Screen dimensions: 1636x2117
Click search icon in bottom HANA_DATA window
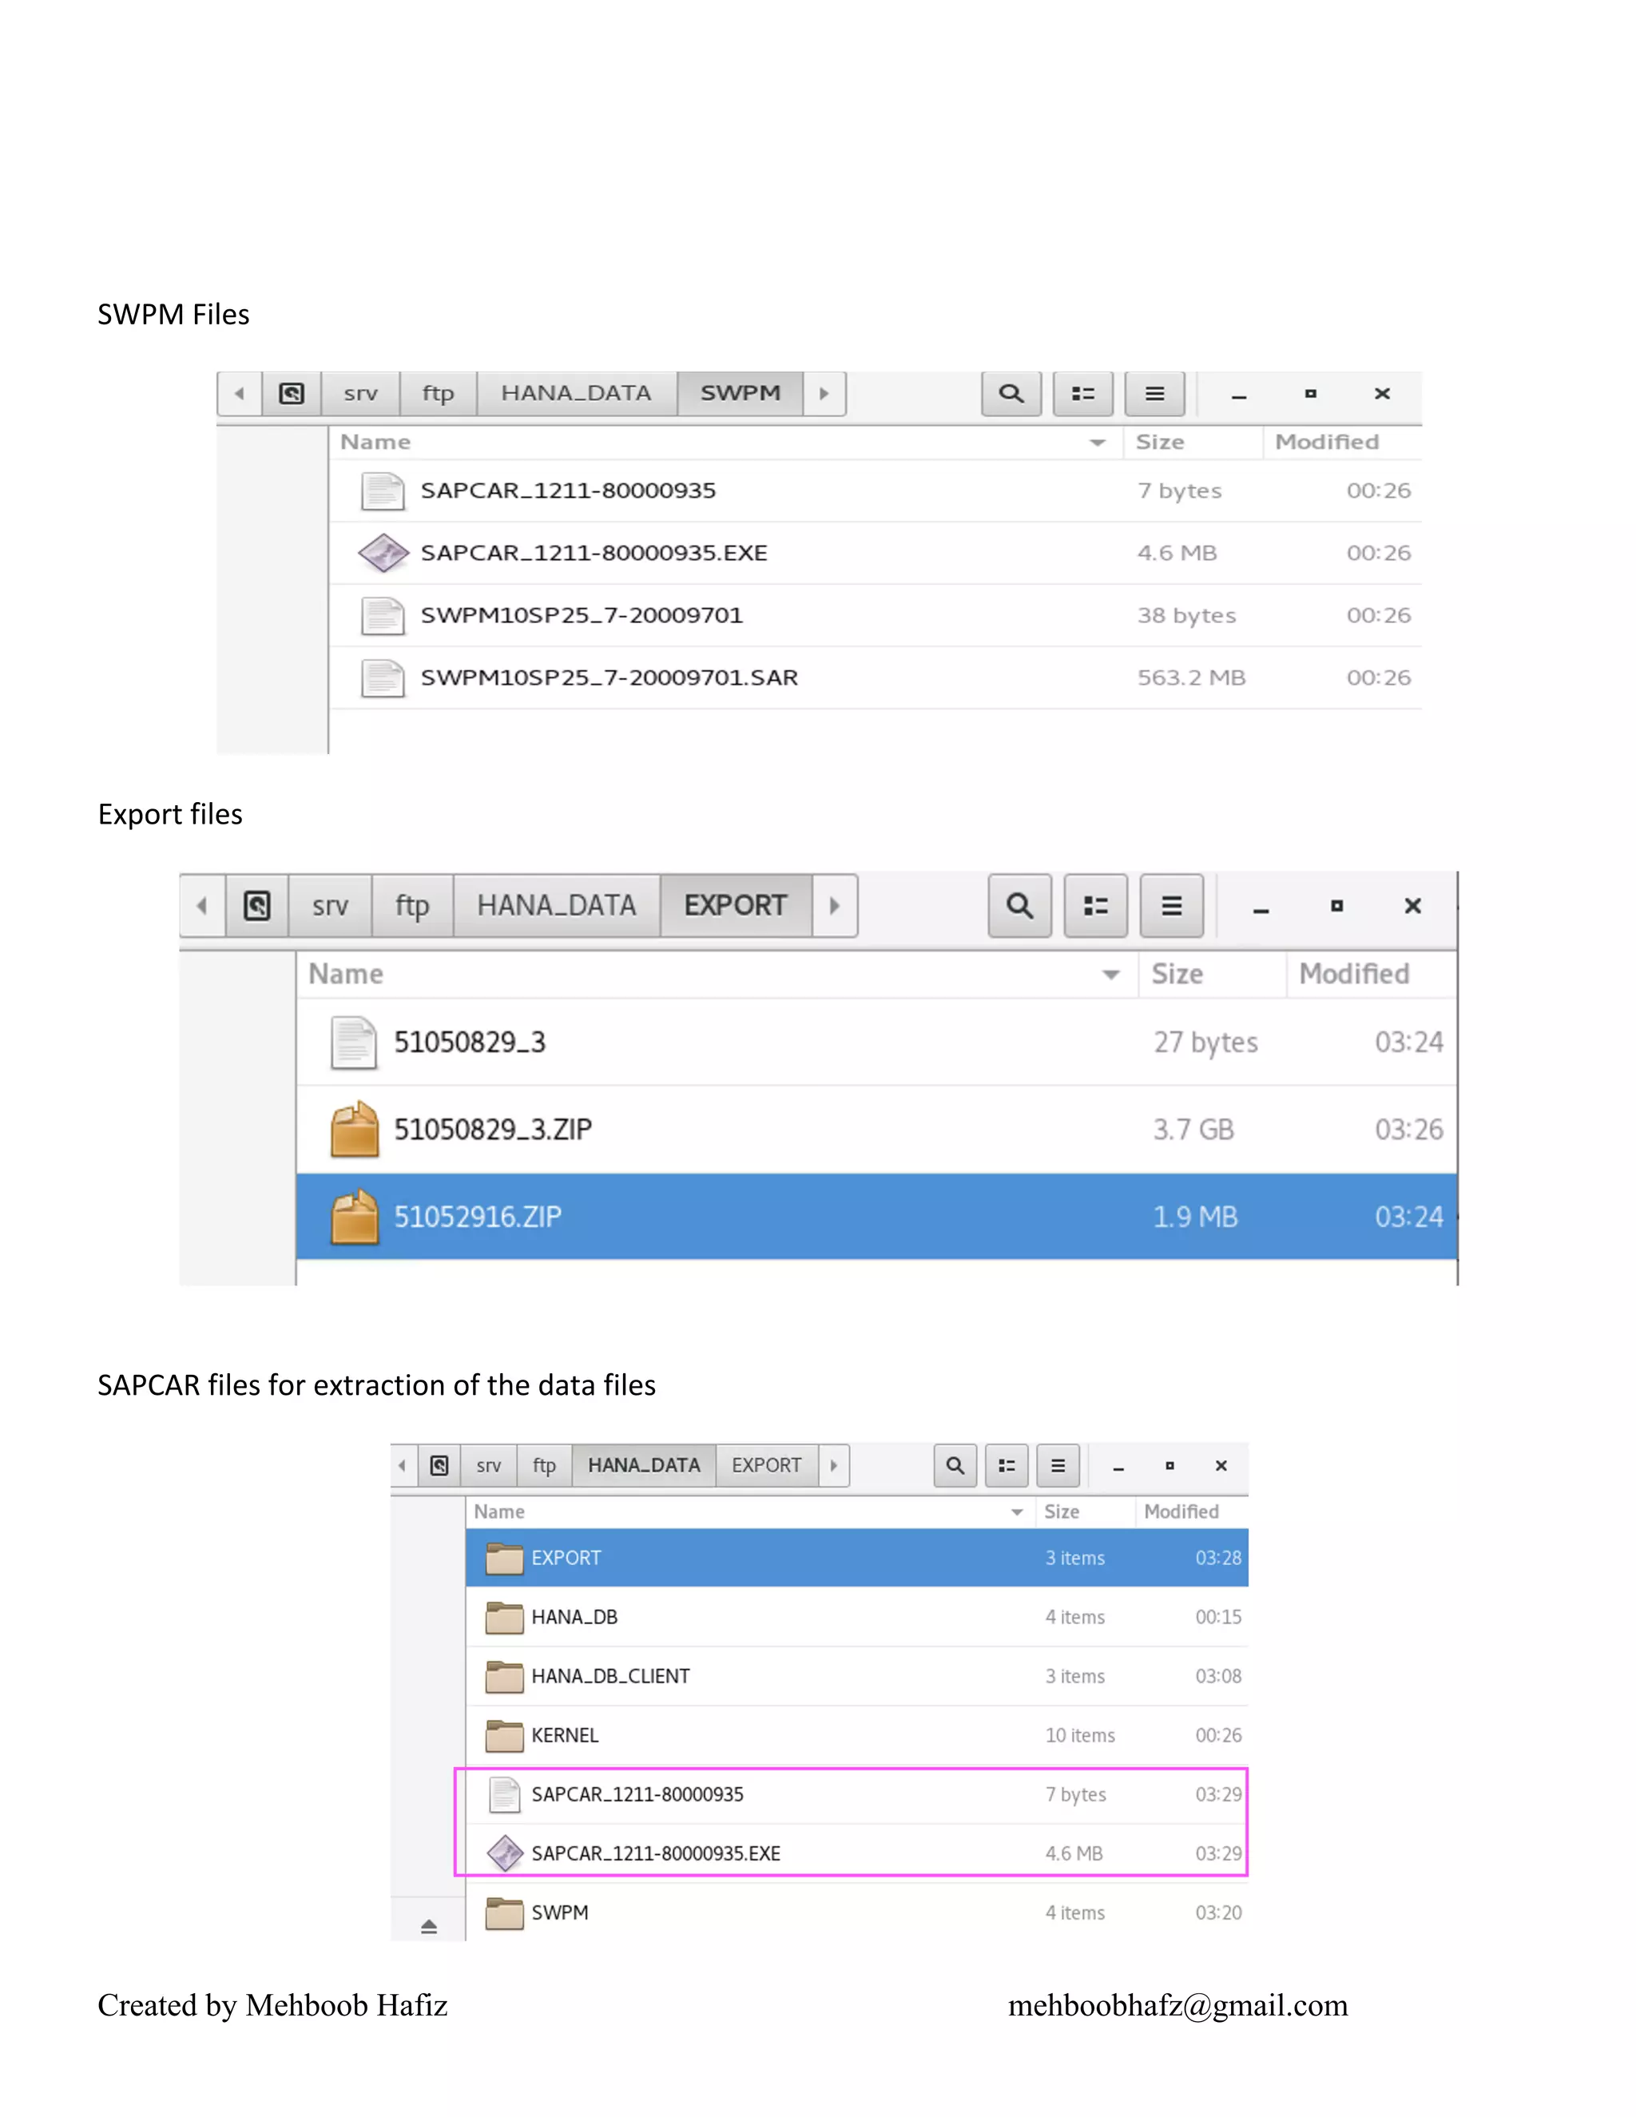click(955, 1466)
